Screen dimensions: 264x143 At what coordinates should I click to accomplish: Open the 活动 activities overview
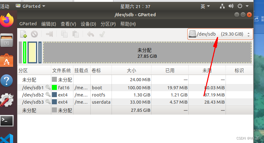point(5,6)
